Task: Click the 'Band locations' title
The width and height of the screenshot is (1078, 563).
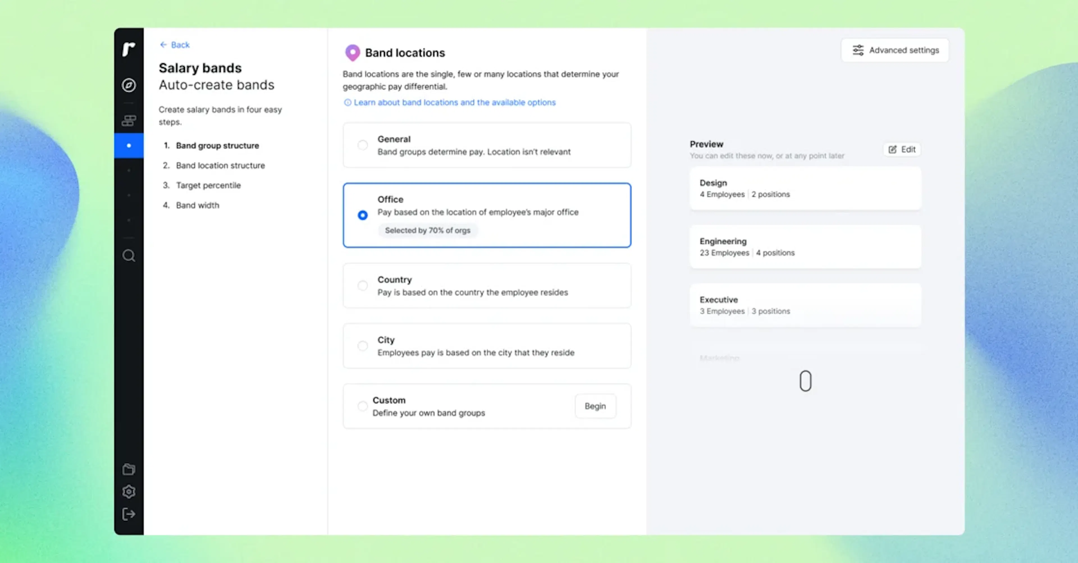Action: click(405, 53)
